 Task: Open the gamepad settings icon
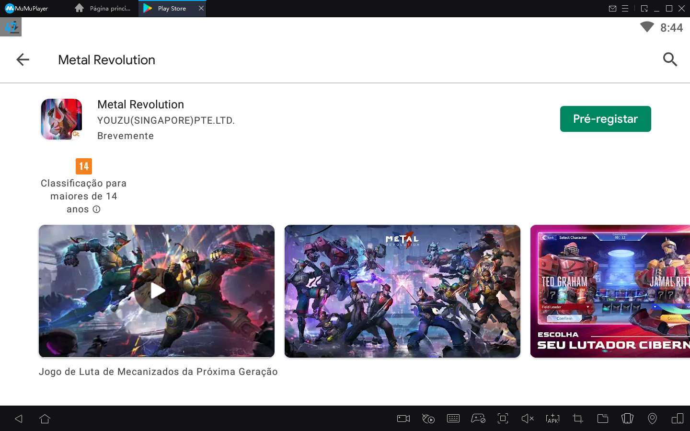(478, 419)
